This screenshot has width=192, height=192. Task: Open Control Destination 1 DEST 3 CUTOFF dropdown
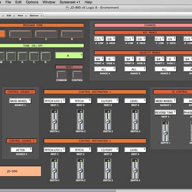pyautogui.click(x=108, y=101)
